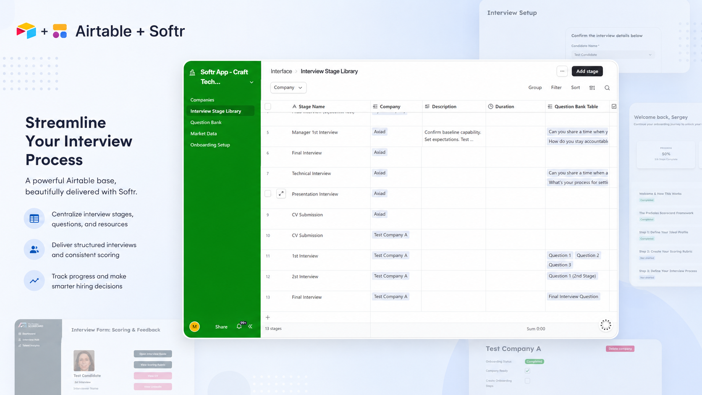Click Sort in the toolbar
Viewport: 702px width, 395px height.
point(576,87)
